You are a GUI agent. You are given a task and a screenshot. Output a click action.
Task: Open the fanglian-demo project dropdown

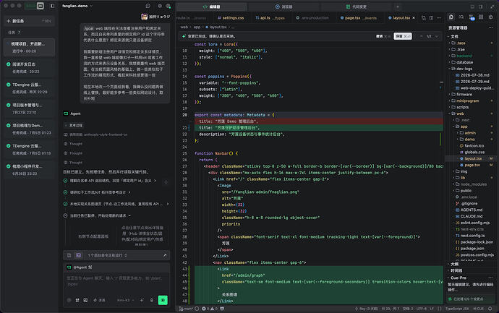point(77,6)
